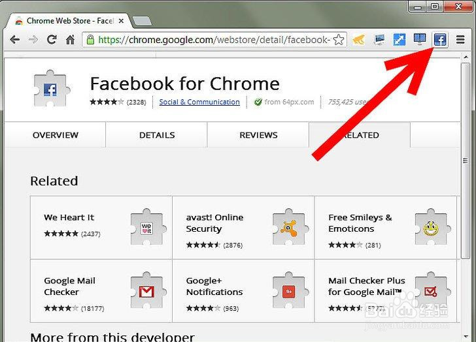Click the page scrollbar up arrow
Screen dimensions: 476x342
tap(465, 57)
